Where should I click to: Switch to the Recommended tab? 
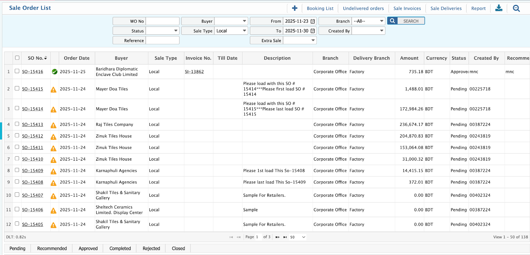tap(52, 248)
